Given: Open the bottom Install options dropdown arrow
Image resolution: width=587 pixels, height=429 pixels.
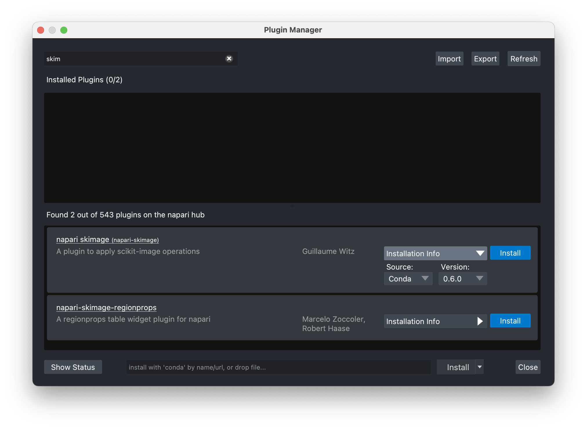Looking at the screenshot, I should [x=479, y=367].
